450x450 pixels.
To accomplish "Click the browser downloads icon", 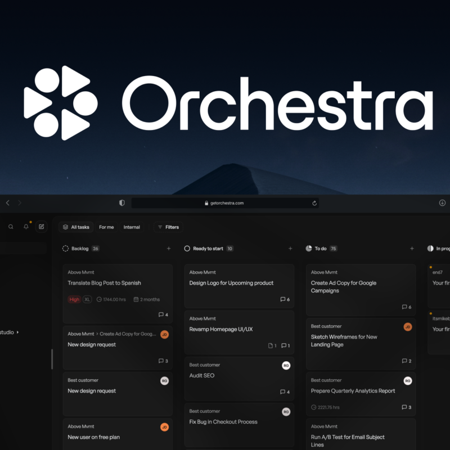I will (x=442, y=203).
